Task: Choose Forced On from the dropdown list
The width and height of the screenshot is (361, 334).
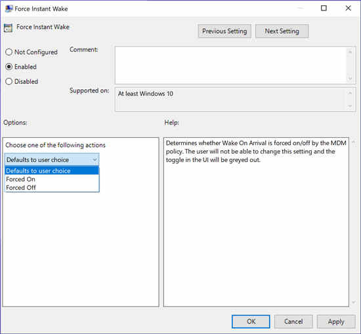Action: click(x=52, y=179)
